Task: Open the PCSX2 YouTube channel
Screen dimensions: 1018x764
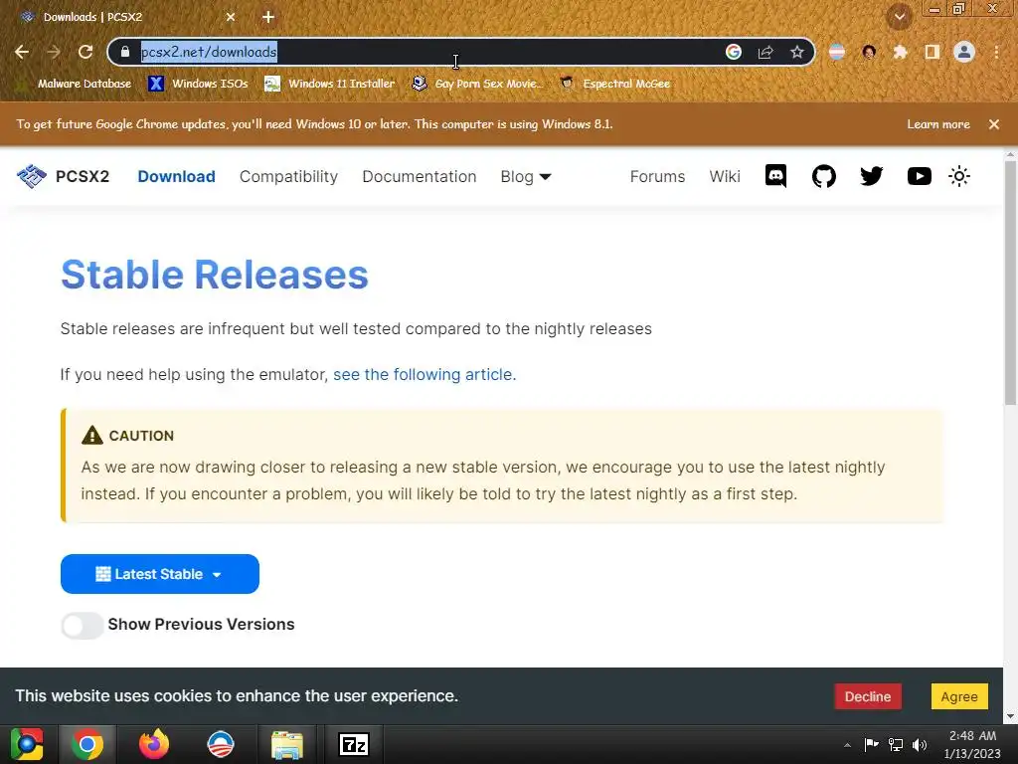Action: [920, 176]
